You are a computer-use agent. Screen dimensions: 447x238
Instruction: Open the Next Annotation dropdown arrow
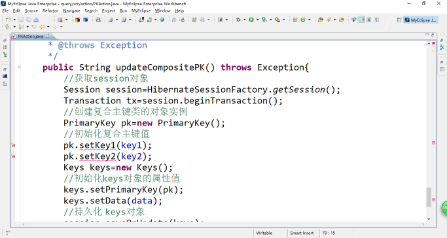coord(14,27)
